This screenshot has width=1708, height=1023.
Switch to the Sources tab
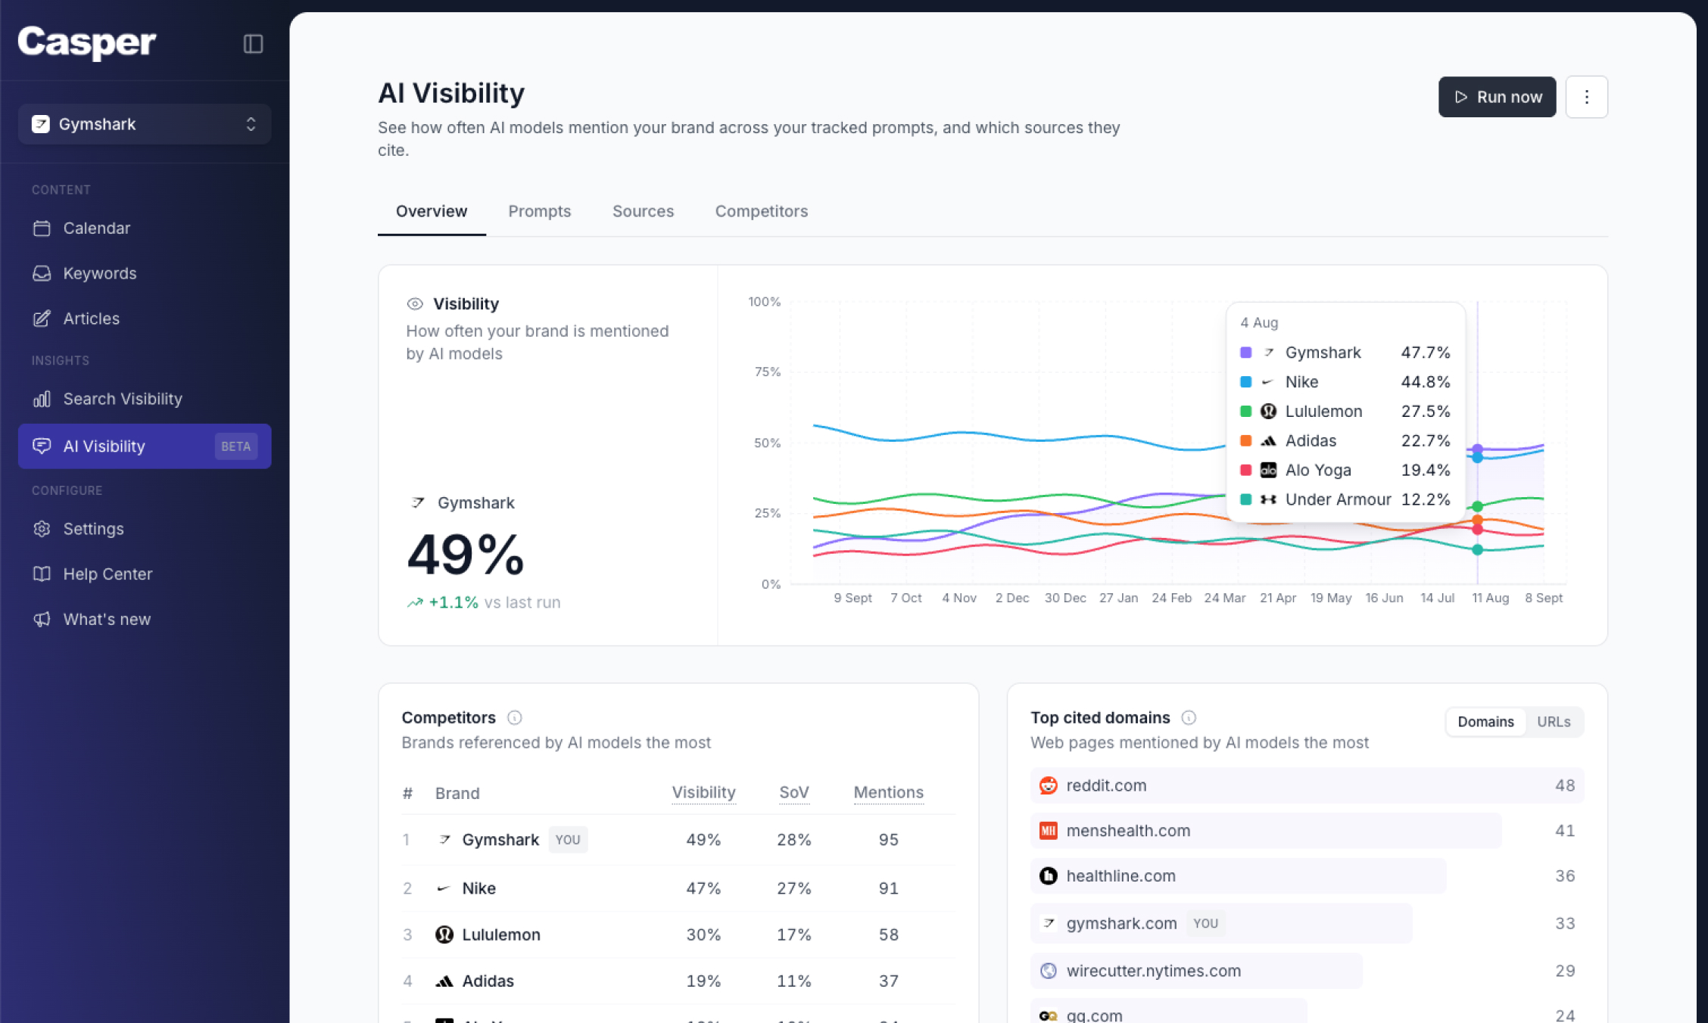643,211
